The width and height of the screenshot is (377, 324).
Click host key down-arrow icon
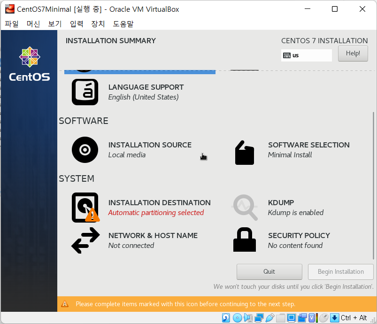[x=334, y=318]
